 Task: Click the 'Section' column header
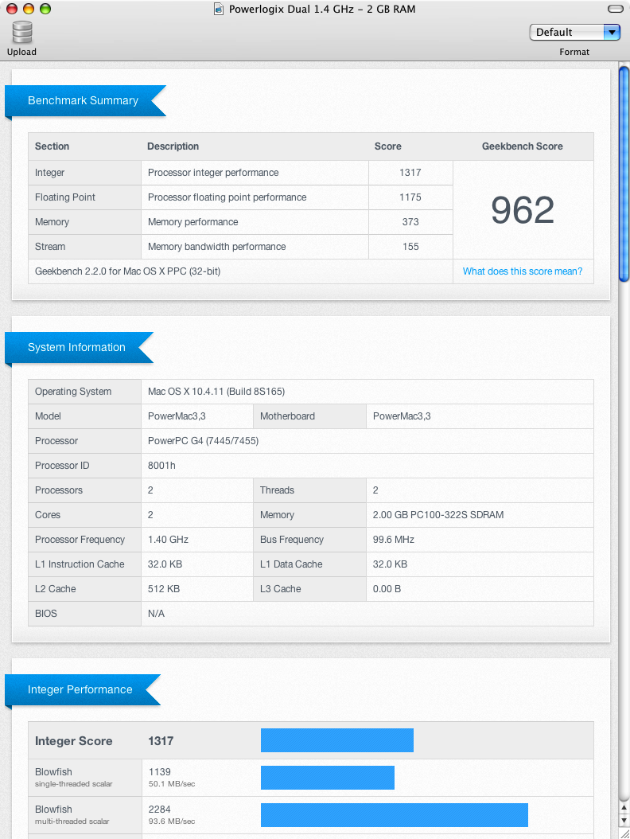[52, 146]
